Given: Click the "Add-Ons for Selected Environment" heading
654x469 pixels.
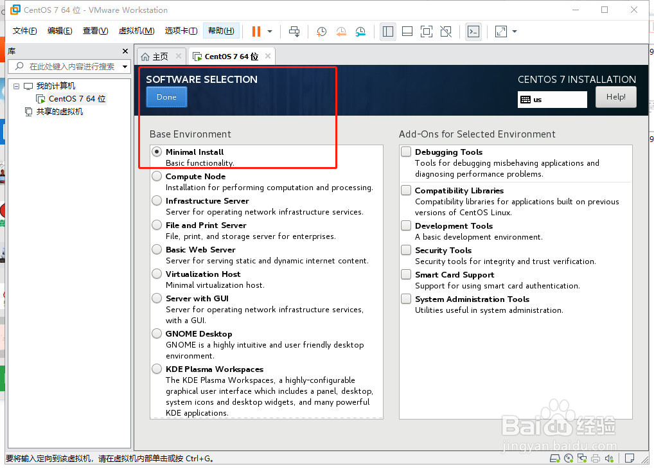Looking at the screenshot, I should pos(477,134).
